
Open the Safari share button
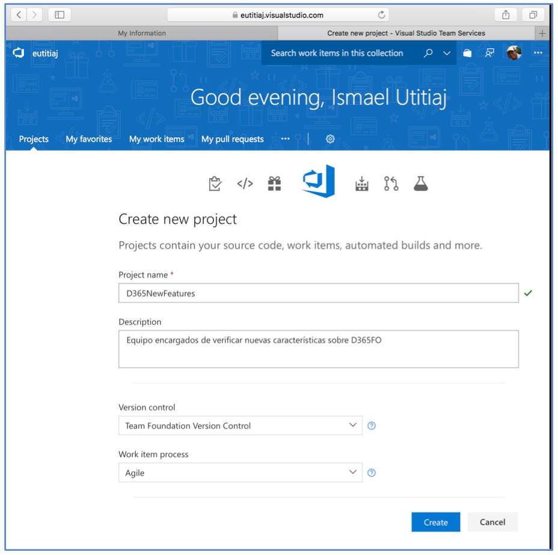(506, 15)
